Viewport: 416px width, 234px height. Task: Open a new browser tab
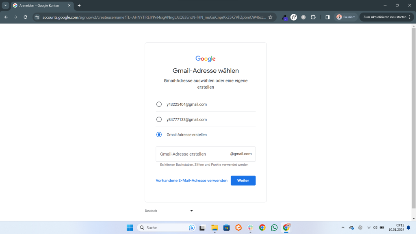pos(79,5)
